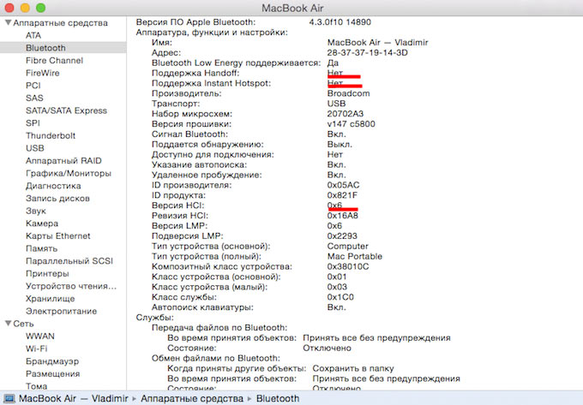The image size is (583, 405).
Task: Select Хранилище in the sidebar
Action: 51,299
